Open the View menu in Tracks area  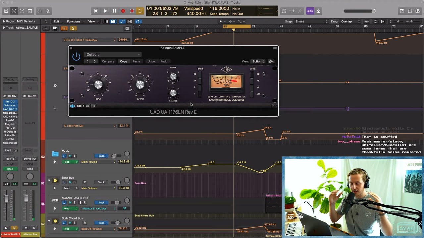93,21
